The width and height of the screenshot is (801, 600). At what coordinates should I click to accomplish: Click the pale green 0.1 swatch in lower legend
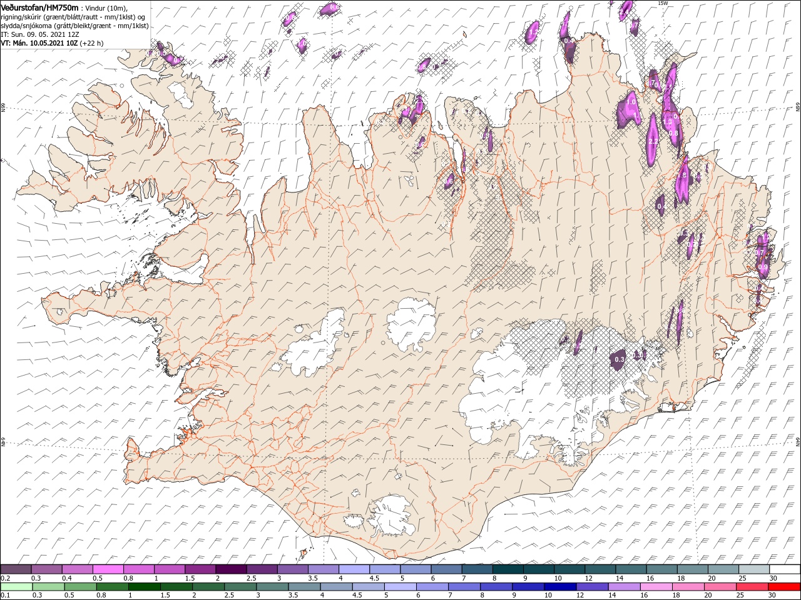(x=17, y=587)
